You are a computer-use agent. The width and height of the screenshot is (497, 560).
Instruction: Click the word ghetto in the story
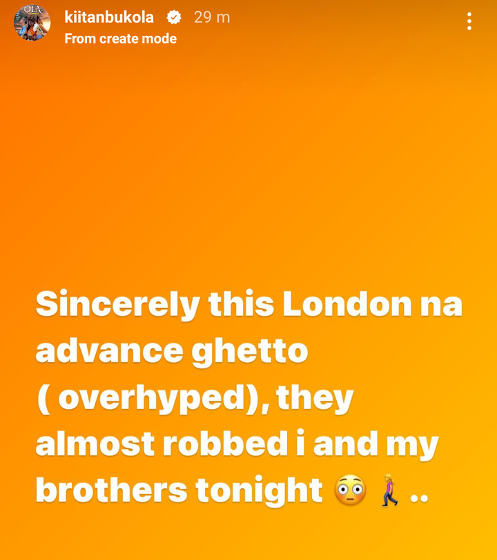click(250, 353)
